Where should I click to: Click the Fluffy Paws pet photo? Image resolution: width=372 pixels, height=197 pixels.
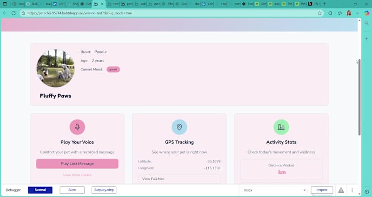point(55,68)
